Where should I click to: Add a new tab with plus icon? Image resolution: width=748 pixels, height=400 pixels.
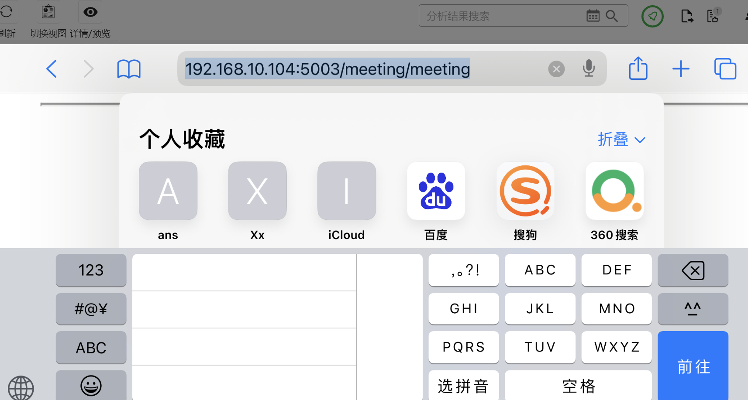click(681, 69)
